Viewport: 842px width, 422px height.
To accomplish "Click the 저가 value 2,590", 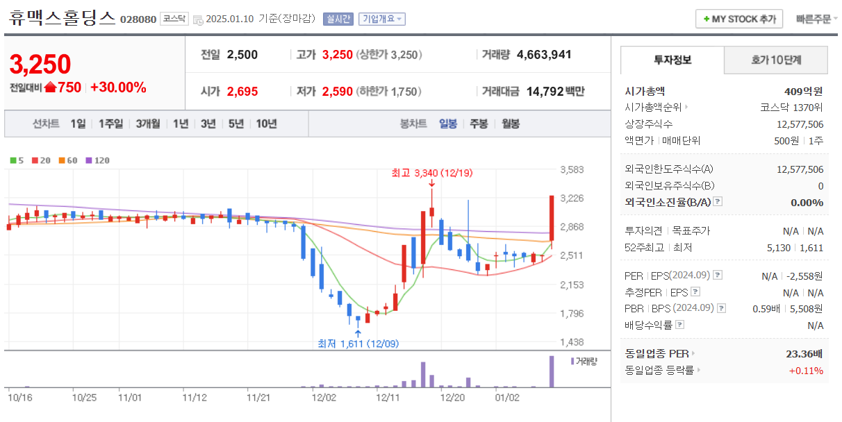I will (x=338, y=91).
